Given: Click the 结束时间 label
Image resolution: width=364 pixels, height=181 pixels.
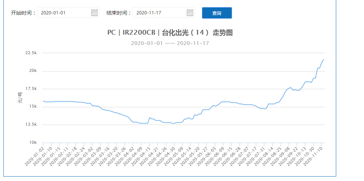Looking at the screenshot, I should pos(119,13).
